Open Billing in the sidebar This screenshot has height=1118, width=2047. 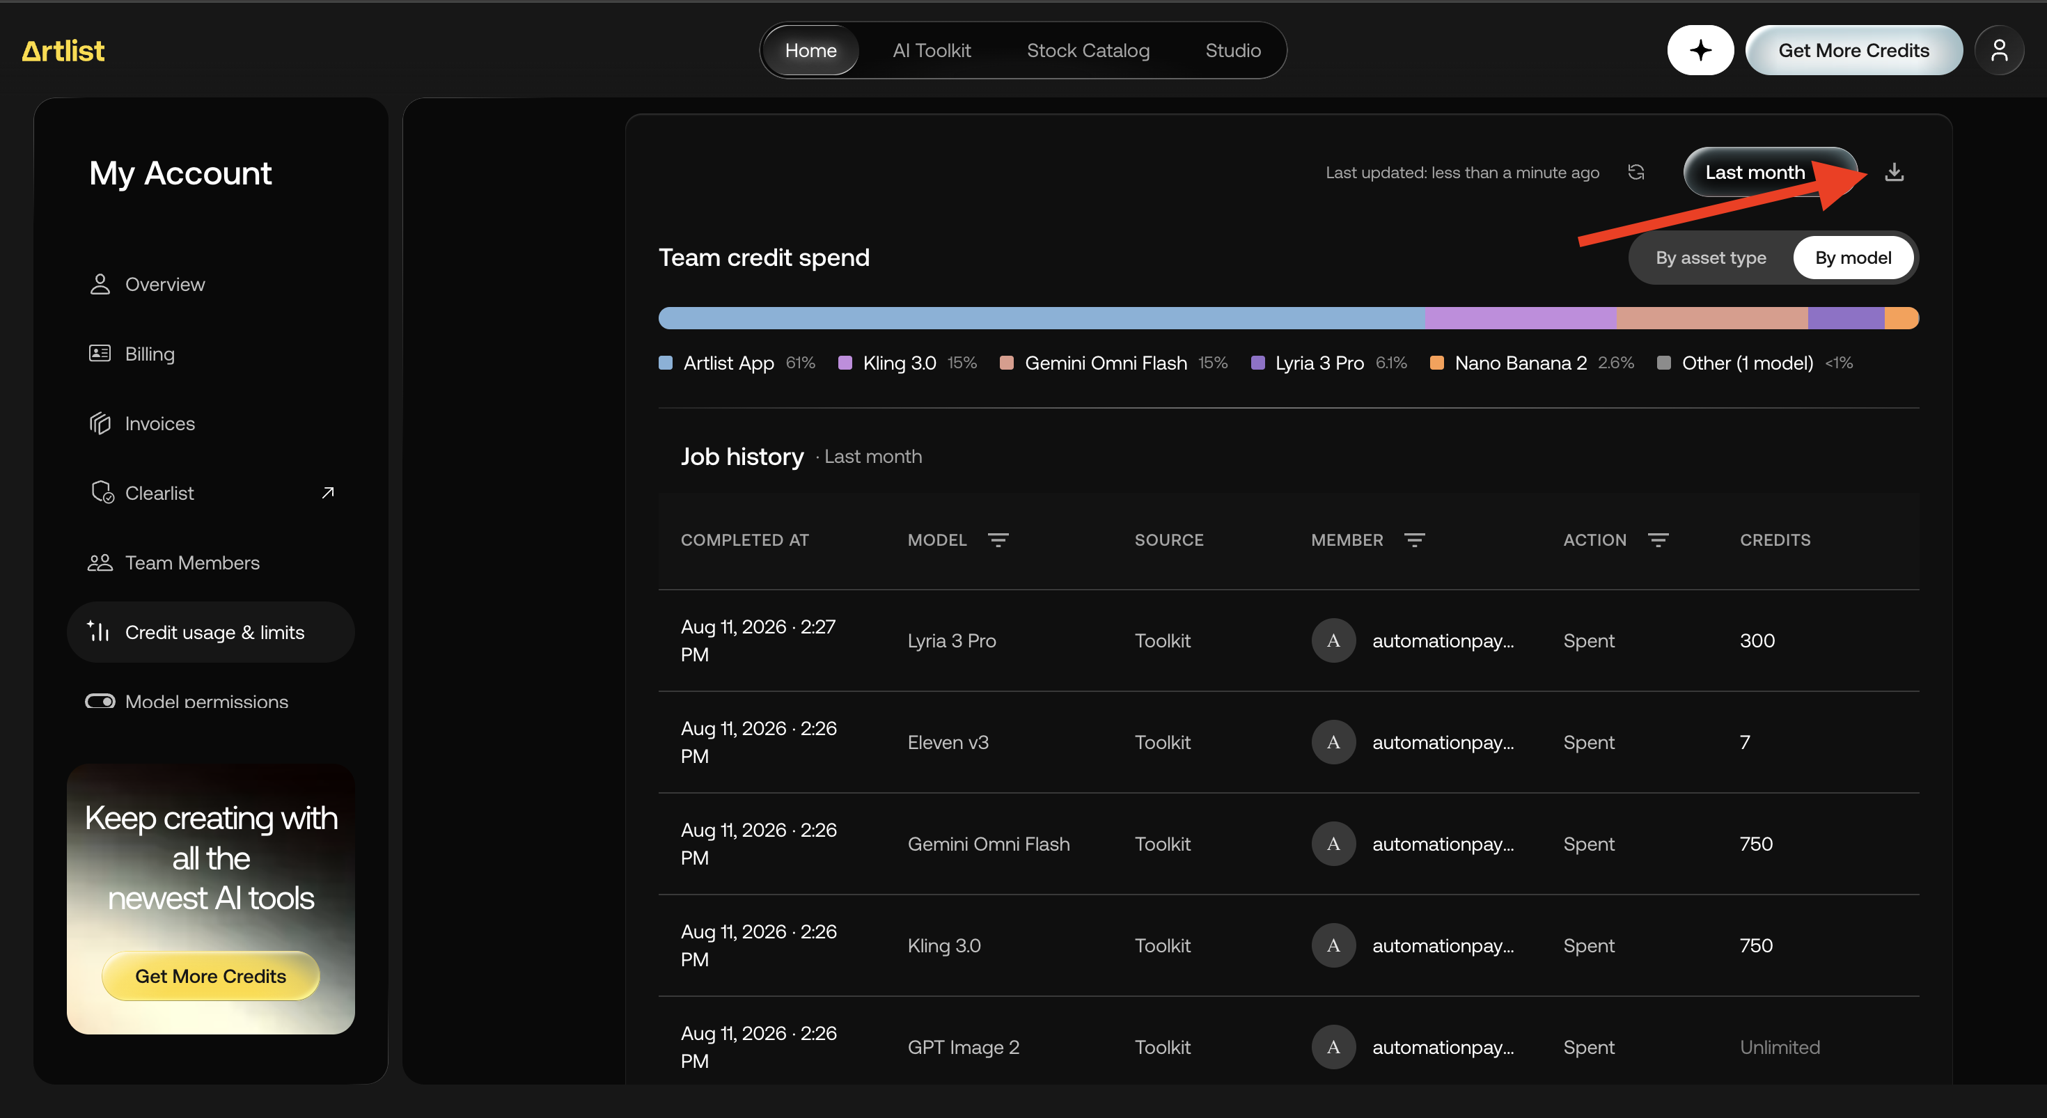[210, 354]
